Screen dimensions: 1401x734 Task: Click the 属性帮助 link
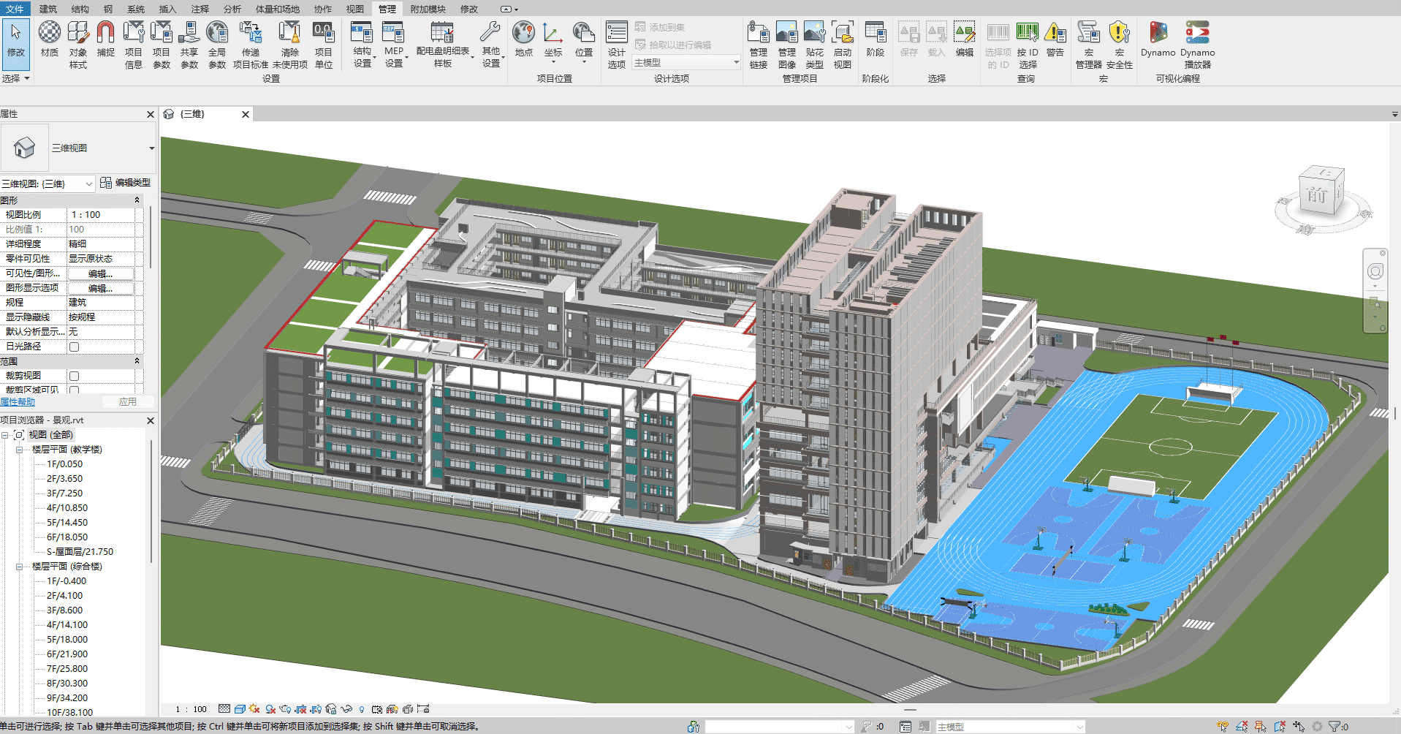[18, 401]
